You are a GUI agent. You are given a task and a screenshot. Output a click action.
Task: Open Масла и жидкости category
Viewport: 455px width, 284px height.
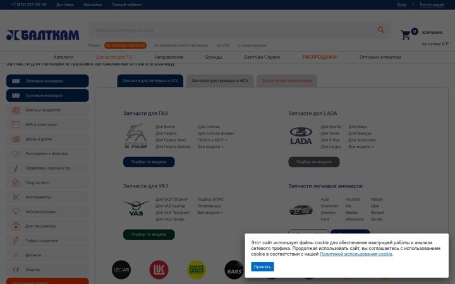tap(47, 110)
